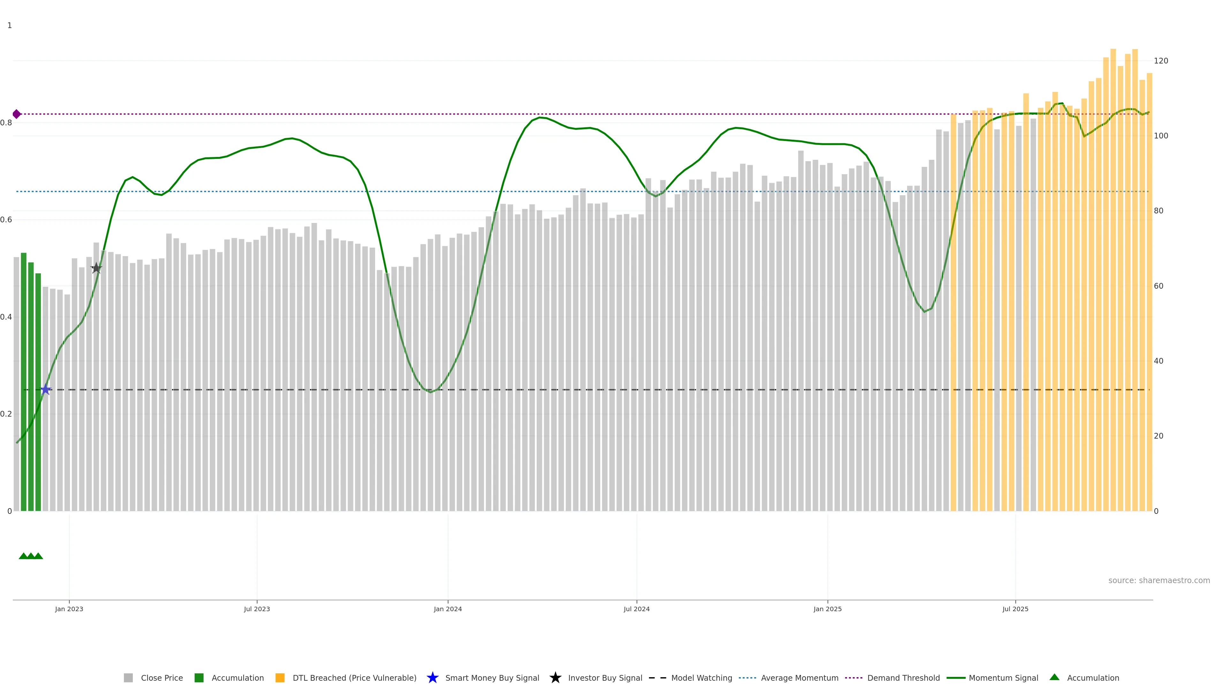Image resolution: width=1226 pixels, height=689 pixels.
Task: Click the green Accumulation legend color swatch
Action: coord(199,678)
